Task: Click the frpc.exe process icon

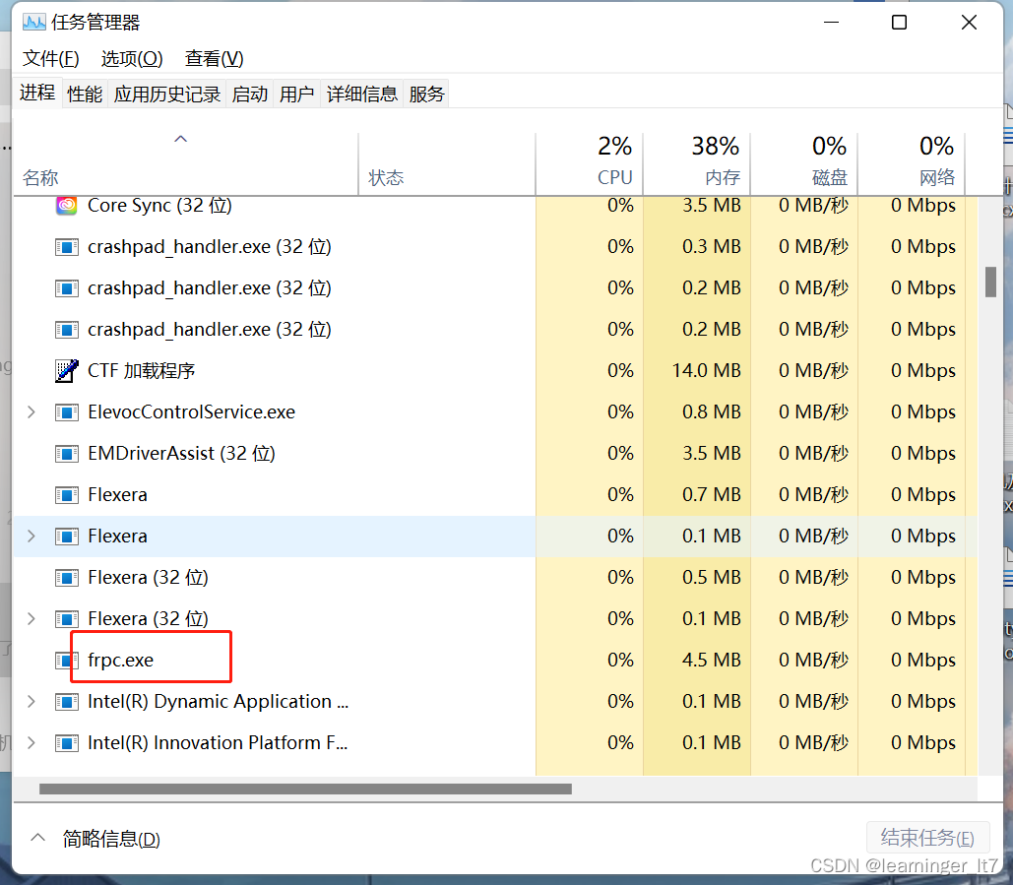Action: [x=67, y=661]
